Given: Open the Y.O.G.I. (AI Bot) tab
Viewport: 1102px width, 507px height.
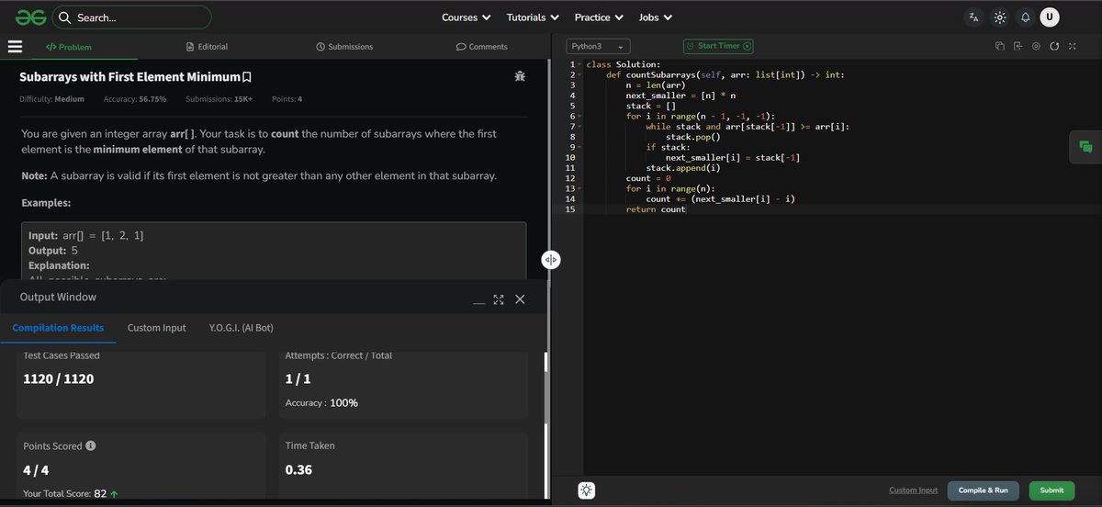Looking at the screenshot, I should (242, 328).
